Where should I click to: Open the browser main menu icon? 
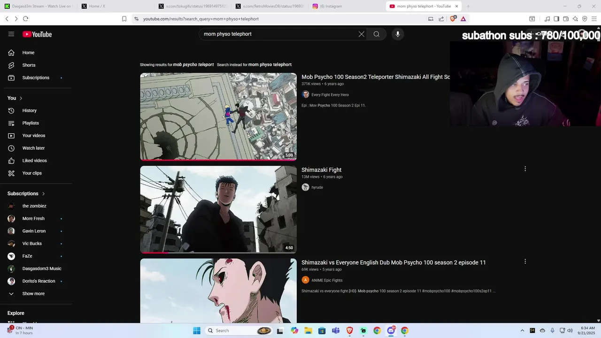tap(594, 19)
